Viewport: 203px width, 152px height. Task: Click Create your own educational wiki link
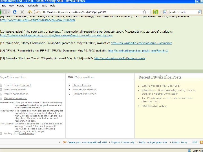87,142
